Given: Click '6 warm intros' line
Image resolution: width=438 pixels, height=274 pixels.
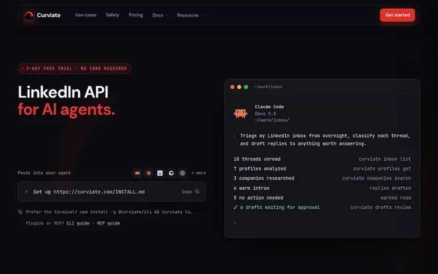Looking at the screenshot, I should coord(251,188).
